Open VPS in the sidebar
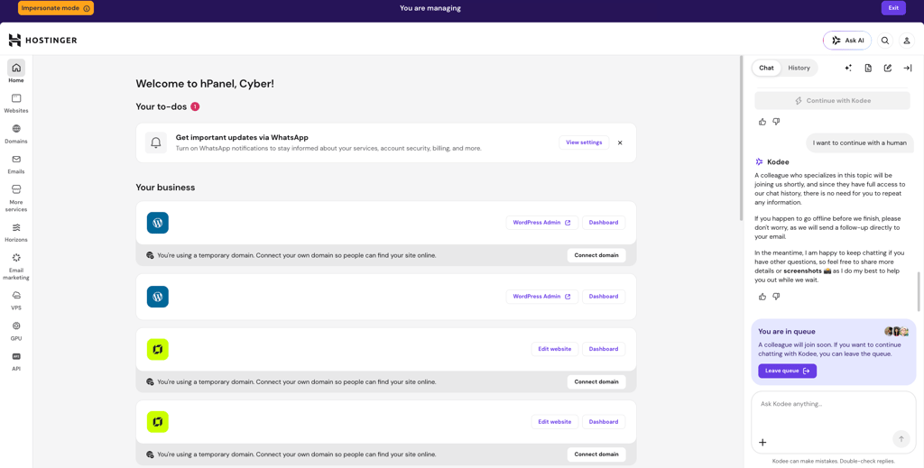Viewport: 924px width, 468px height. 16,300
